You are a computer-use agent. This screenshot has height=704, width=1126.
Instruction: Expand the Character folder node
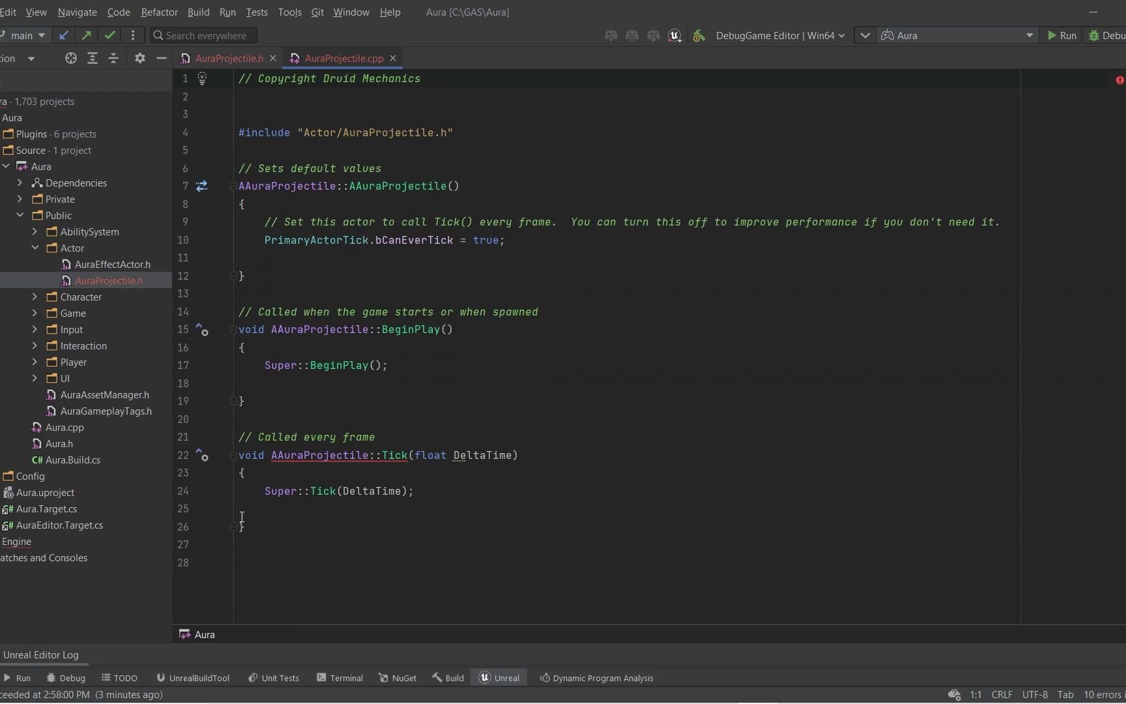tap(35, 297)
